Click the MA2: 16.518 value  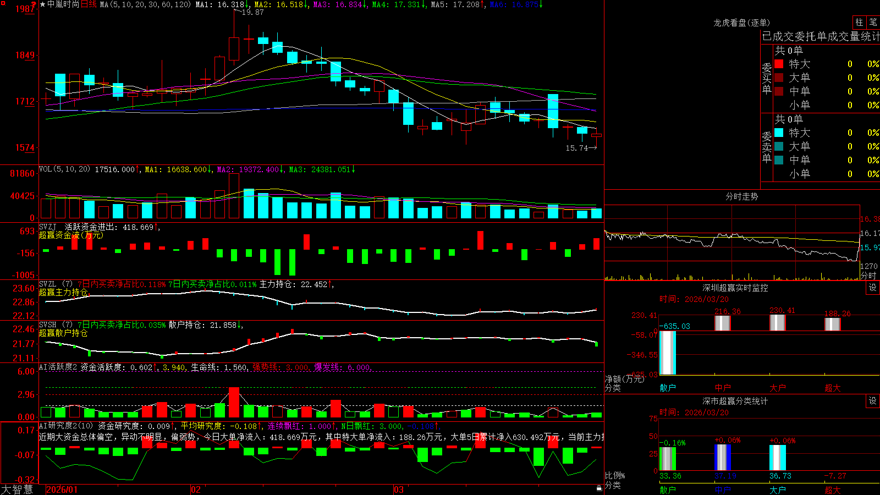tap(281, 4)
